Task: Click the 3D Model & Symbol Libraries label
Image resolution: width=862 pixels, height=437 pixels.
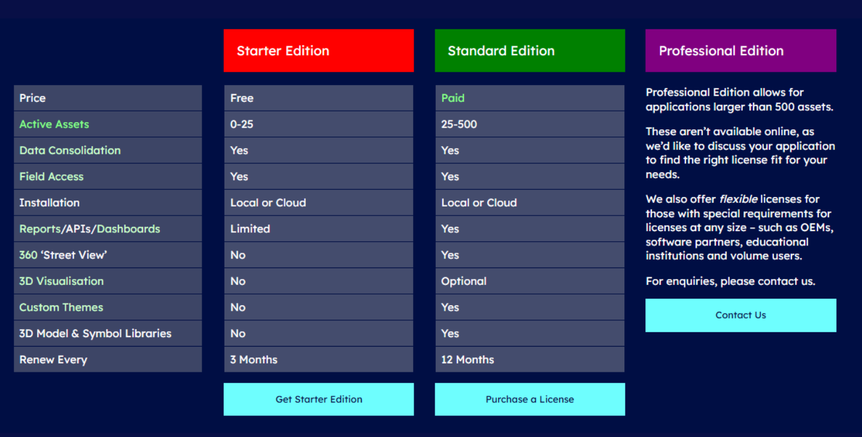Action: pyautogui.click(x=95, y=334)
